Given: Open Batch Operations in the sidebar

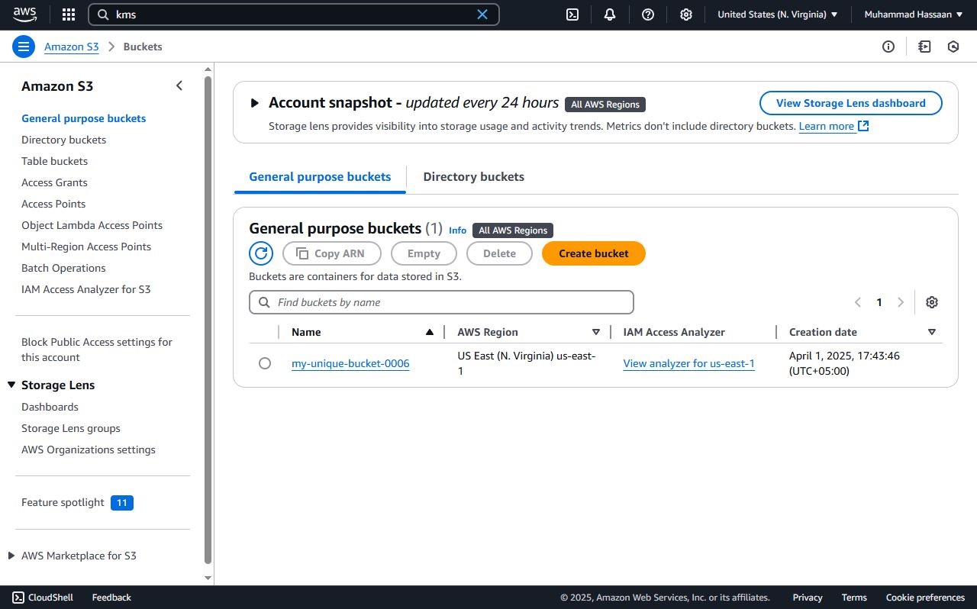Looking at the screenshot, I should coord(63,268).
